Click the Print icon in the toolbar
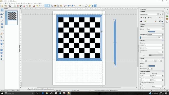169x95 pixels. click(21, 6)
